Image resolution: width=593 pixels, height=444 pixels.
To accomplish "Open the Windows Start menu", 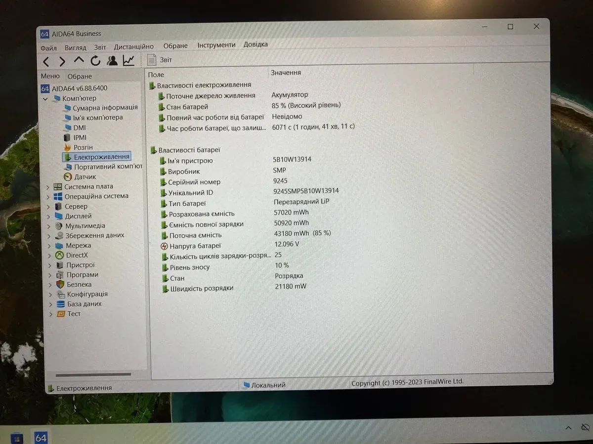I will click(x=17, y=438).
